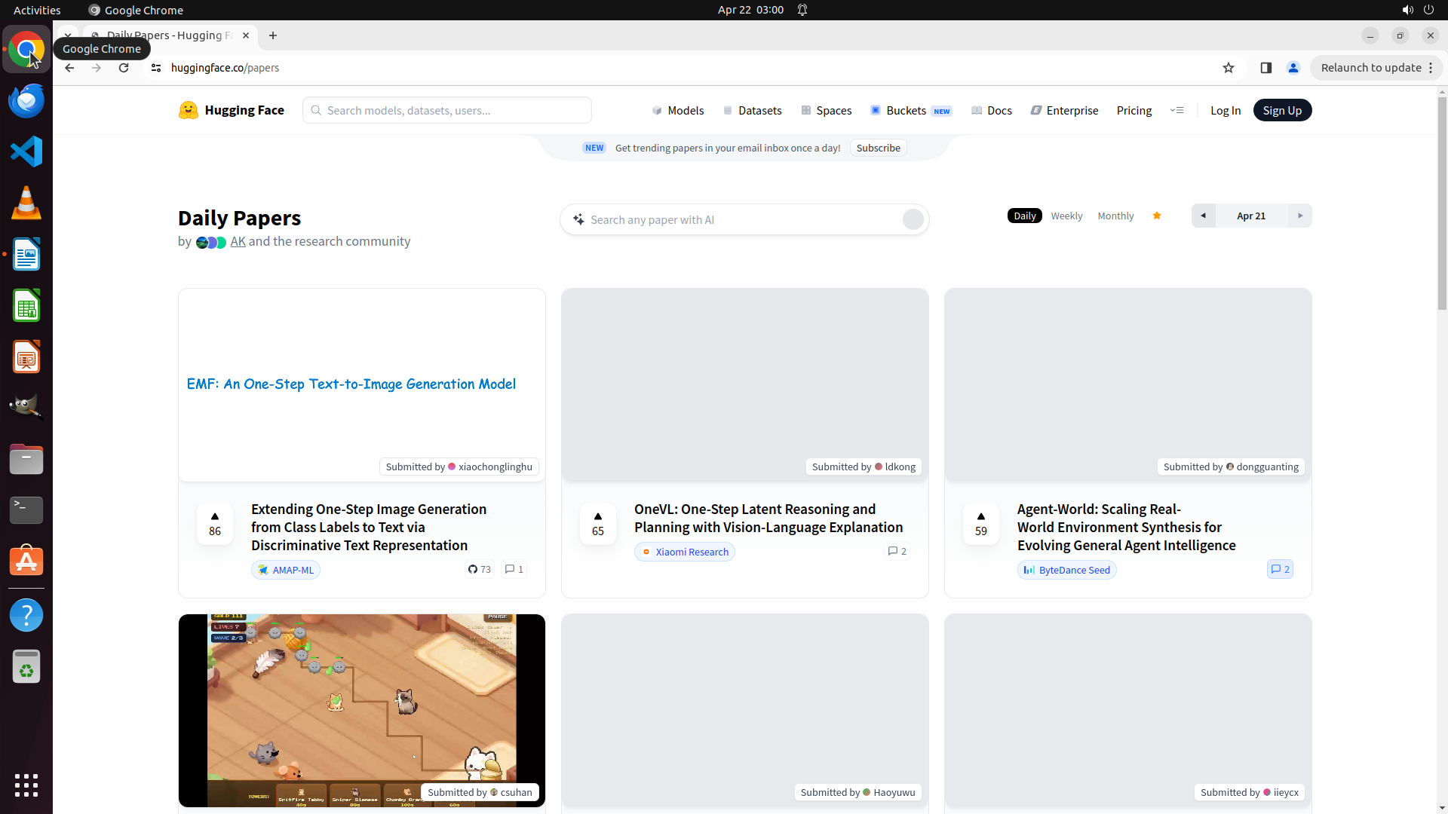Click the Hugging Face emoji logo
1448x814 pixels.
(188, 110)
